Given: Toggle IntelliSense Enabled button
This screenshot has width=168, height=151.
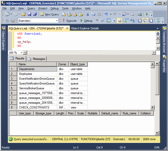Looking at the screenshot, I should pyautogui.click(x=119, y=20).
